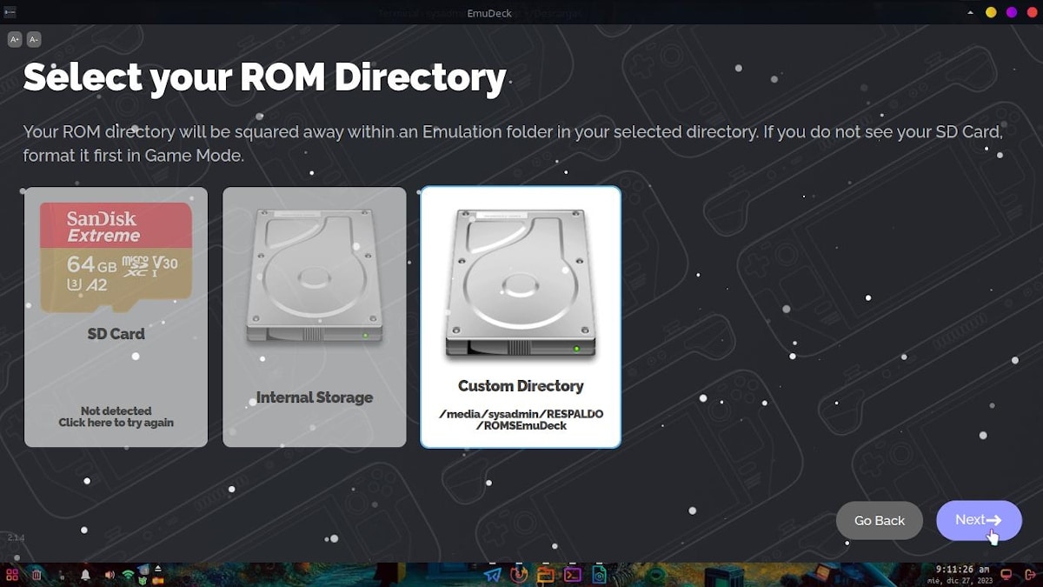Decrease font size with A- button
Viewport: 1043px width, 587px height.
(34, 39)
